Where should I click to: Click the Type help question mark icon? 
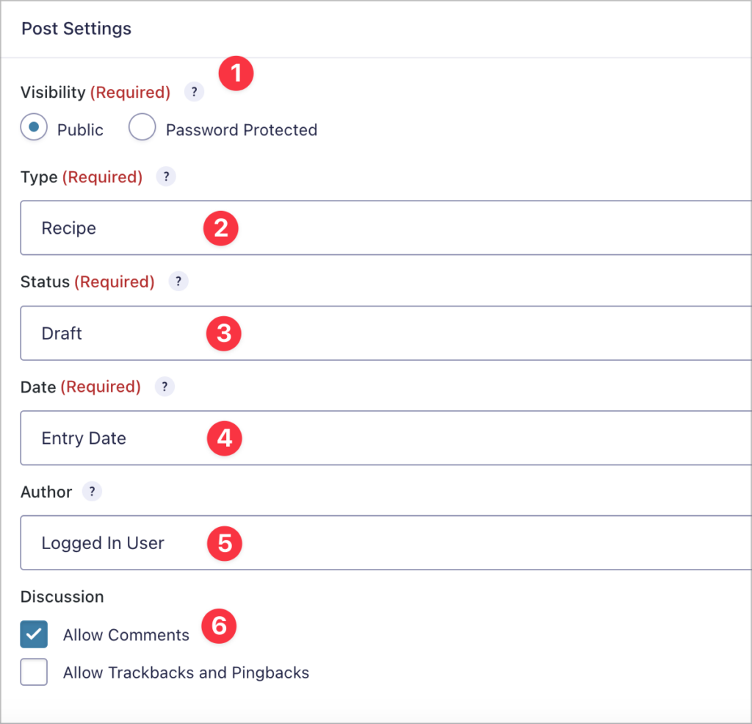point(166,177)
